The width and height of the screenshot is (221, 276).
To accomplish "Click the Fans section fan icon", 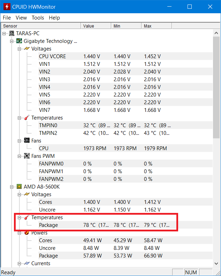I will click(x=27, y=140).
